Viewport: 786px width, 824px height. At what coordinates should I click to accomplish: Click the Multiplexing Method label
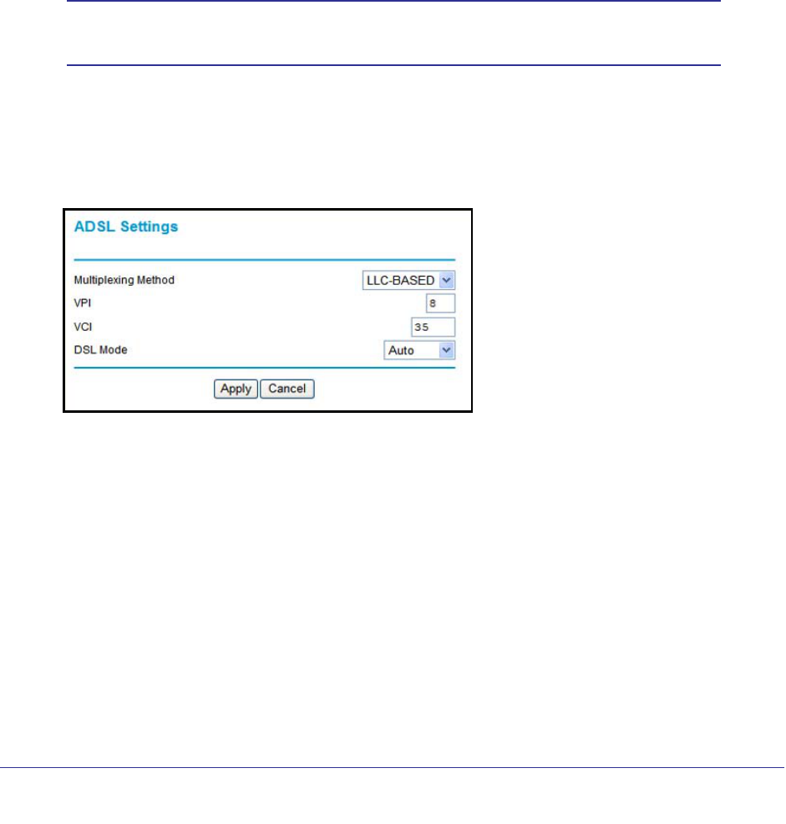click(124, 281)
